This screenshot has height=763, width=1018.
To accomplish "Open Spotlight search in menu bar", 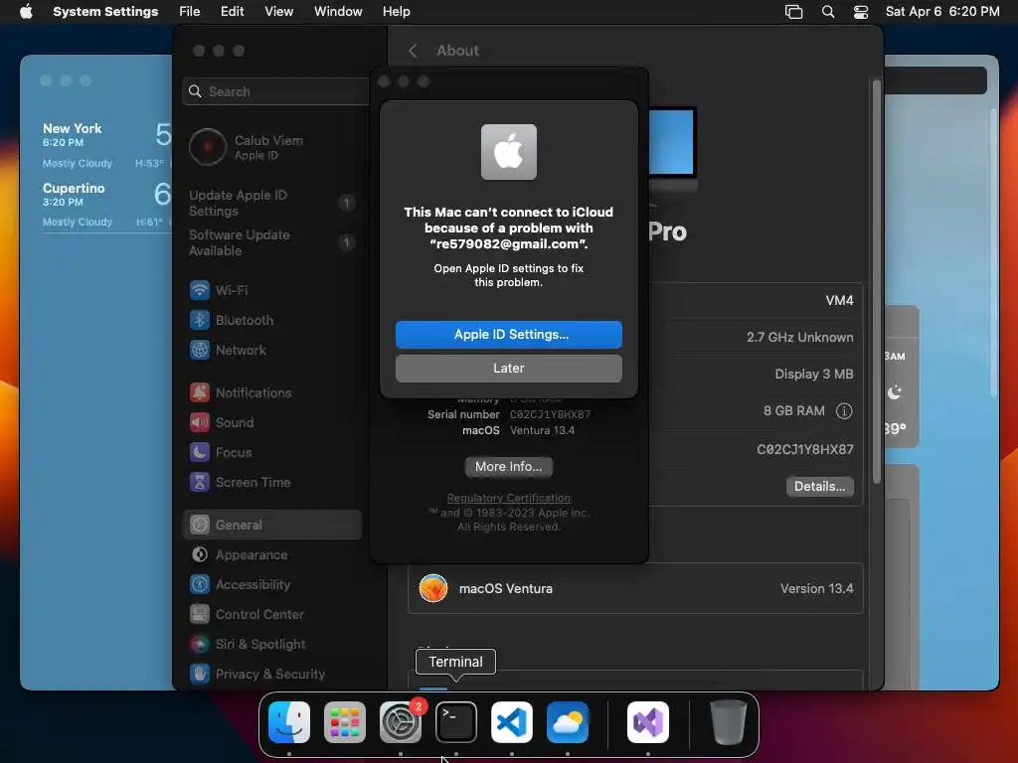I will click(x=828, y=12).
